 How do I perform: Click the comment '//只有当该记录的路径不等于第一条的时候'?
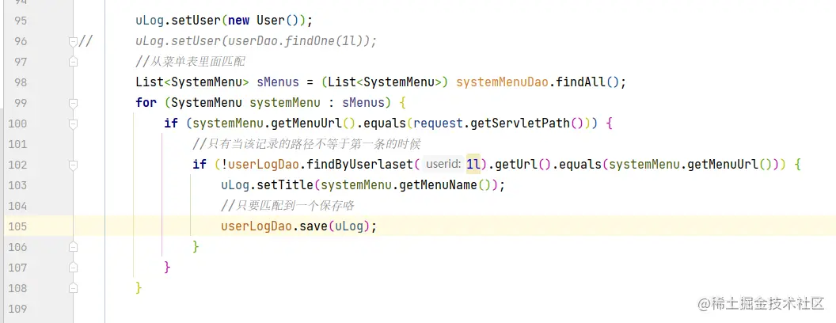[308, 144]
